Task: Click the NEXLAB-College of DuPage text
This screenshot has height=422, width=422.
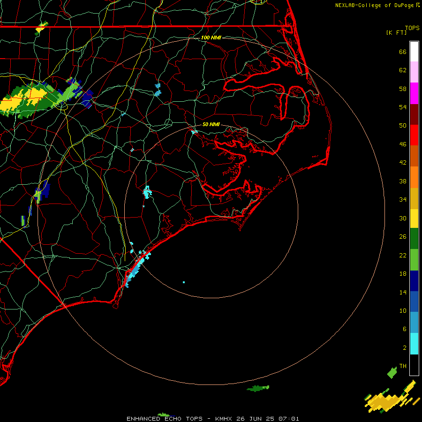Action: tap(375, 5)
